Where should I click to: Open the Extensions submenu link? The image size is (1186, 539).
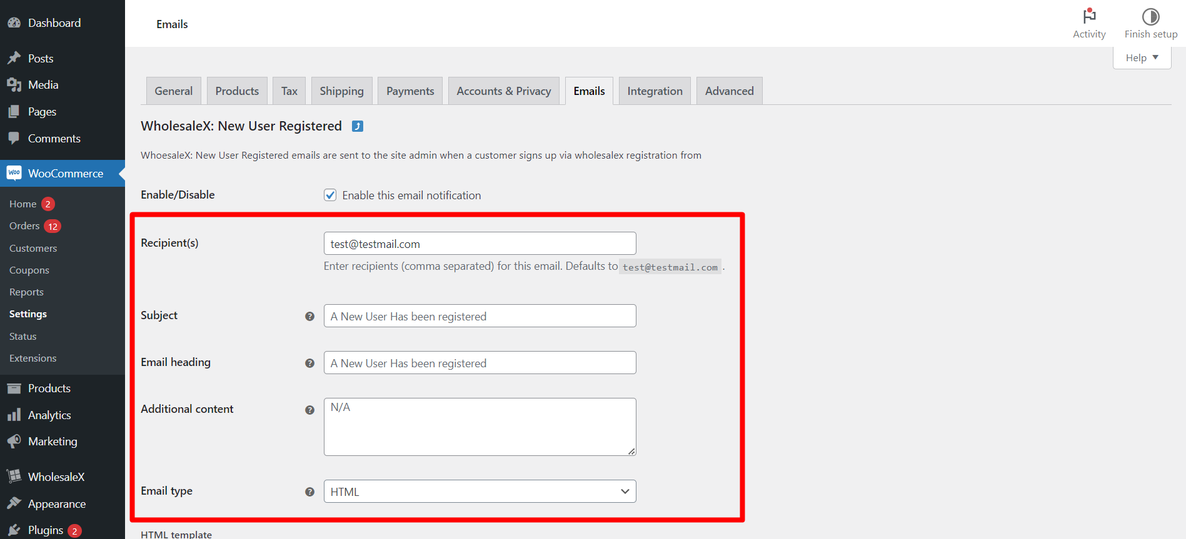[33, 358]
